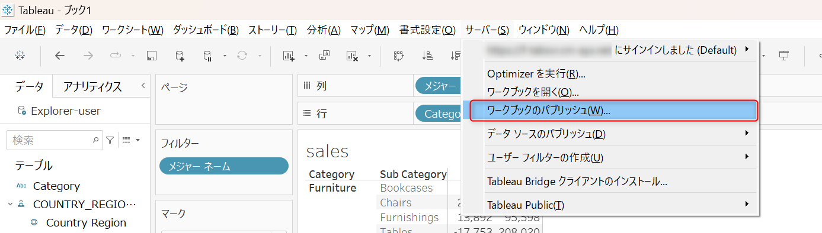
Task: Click the Duplicate sheet icon
Action: click(x=324, y=56)
